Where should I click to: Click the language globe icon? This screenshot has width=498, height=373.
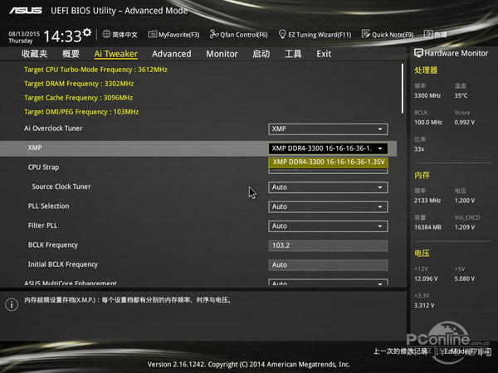[x=106, y=34]
